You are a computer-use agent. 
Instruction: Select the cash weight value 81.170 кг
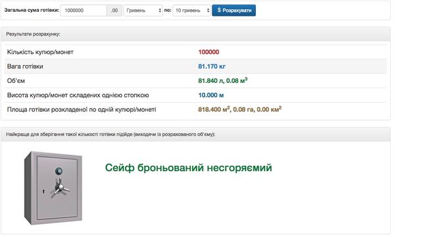pos(212,66)
